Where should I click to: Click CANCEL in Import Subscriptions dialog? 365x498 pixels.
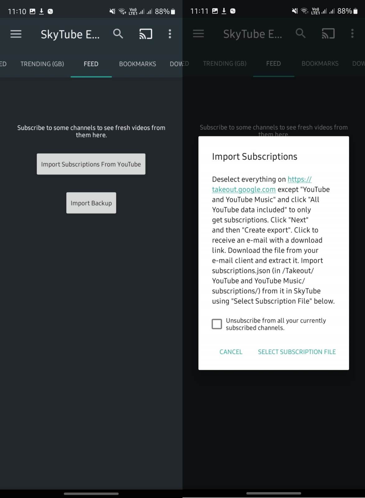pos(231,352)
